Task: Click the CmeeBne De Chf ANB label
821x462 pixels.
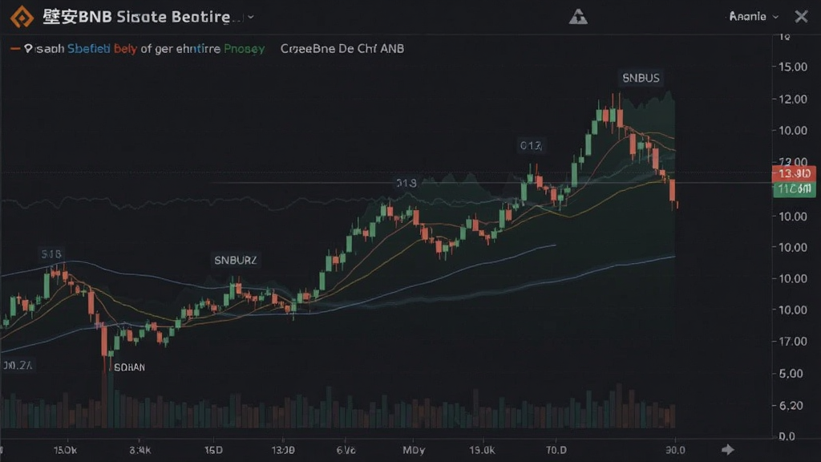Action: click(x=342, y=49)
